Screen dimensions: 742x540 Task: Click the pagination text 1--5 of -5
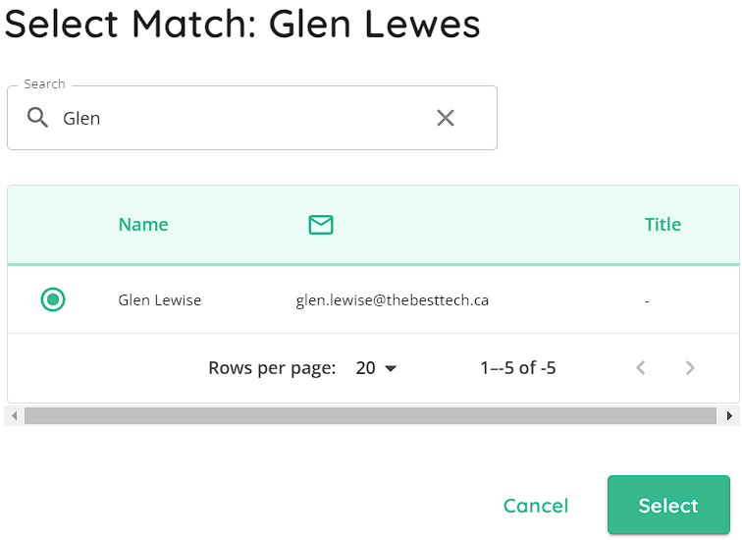518,368
